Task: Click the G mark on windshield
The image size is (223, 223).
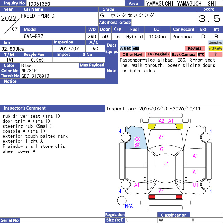Action: [x=162, y=149]
